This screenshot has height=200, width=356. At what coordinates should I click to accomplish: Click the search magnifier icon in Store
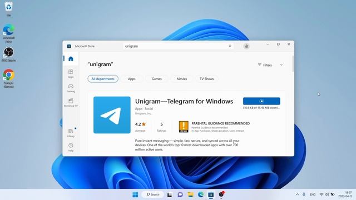[230, 46]
